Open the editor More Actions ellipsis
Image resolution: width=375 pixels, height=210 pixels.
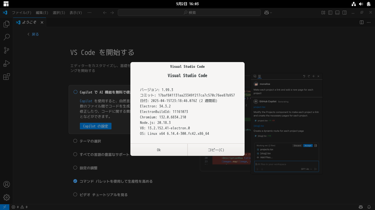point(369,22)
